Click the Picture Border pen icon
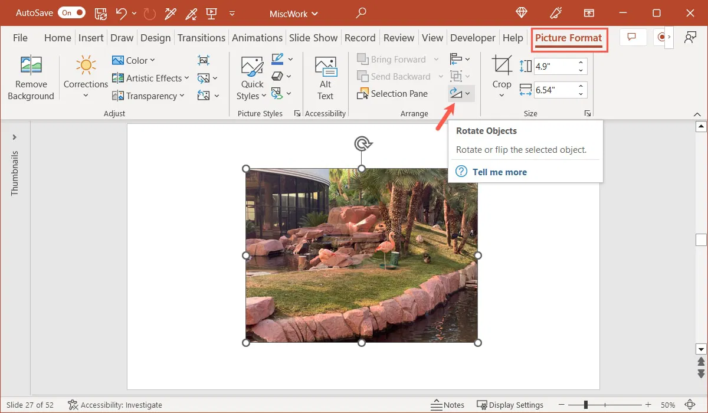Viewport: 708px width, 413px height. click(x=277, y=59)
